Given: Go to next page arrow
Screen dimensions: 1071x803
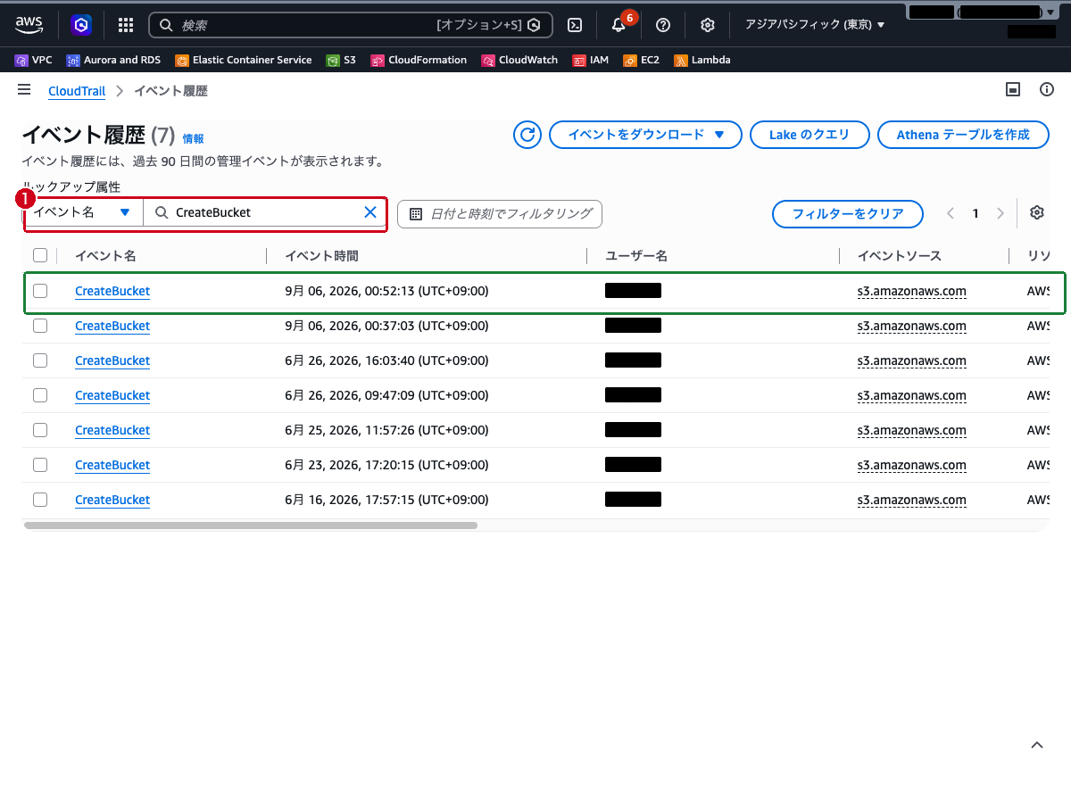Looking at the screenshot, I should pos(1000,213).
